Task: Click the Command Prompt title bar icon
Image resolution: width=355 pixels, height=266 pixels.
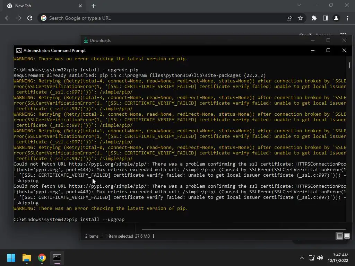Action: [19, 51]
